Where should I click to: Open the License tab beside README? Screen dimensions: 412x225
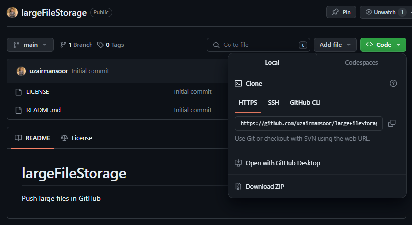tap(76, 138)
